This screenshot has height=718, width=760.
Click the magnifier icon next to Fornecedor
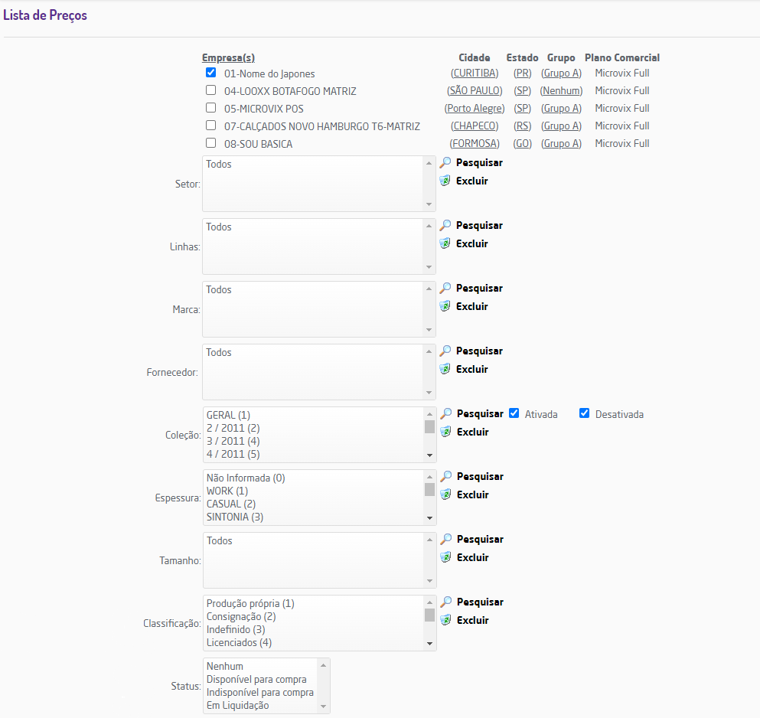point(445,351)
